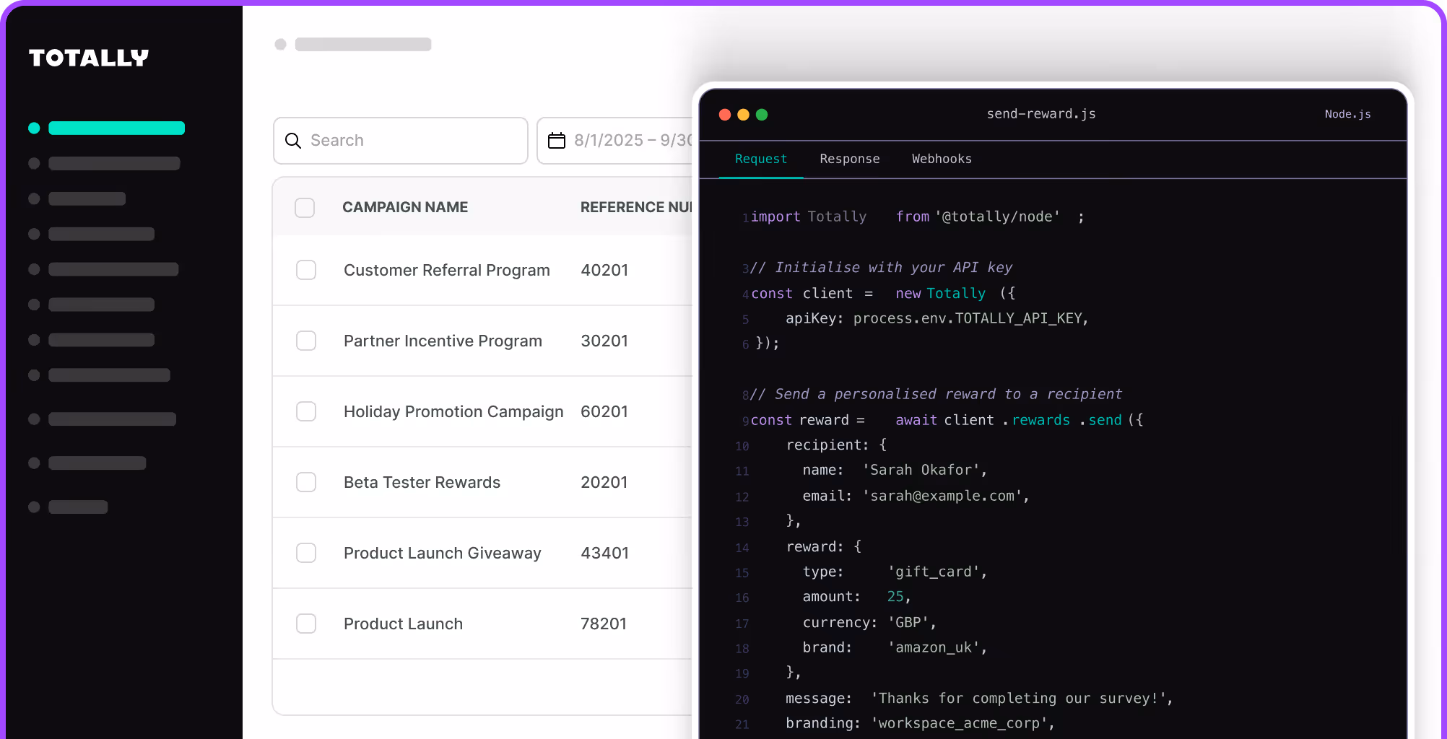
Task: Click the calendar icon beside the date range
Action: (557, 140)
